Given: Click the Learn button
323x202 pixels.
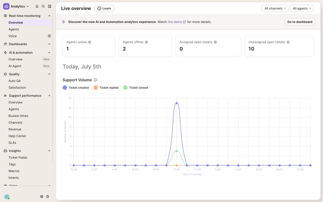Looking at the screenshot, I should (104, 9).
